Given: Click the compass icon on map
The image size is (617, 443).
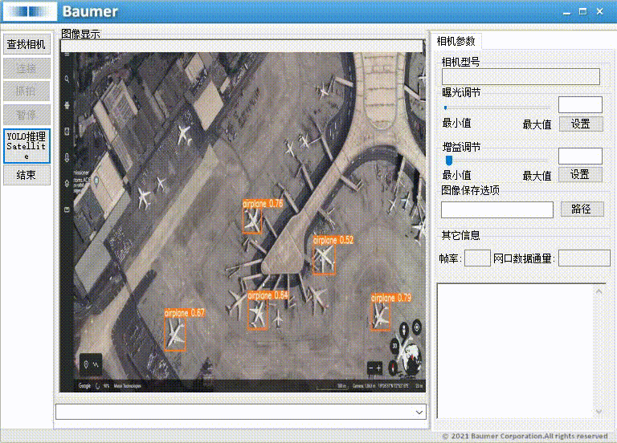Looking at the screenshot, I should [394, 368].
